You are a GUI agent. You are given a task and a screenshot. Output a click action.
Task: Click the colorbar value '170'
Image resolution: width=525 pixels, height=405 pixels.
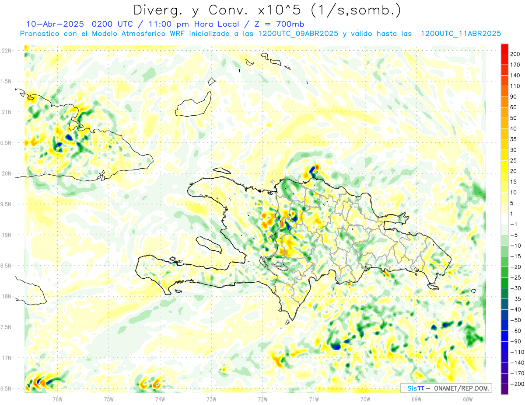click(x=516, y=65)
